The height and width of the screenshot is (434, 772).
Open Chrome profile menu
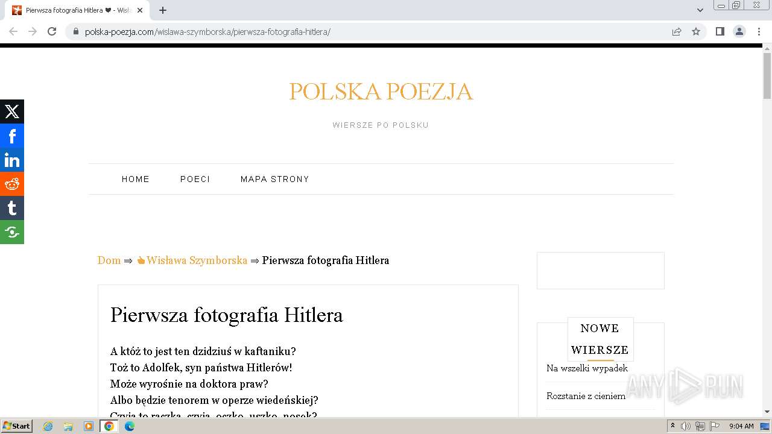click(739, 31)
